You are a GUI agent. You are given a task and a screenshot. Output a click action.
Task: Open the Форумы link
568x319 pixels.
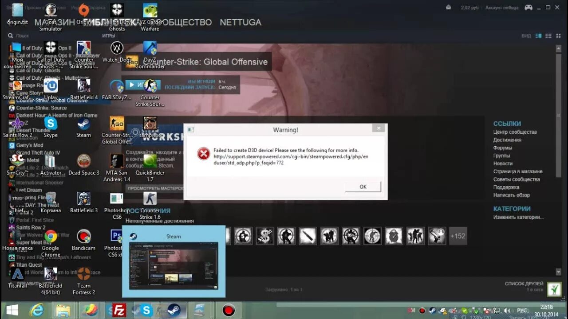point(502,148)
